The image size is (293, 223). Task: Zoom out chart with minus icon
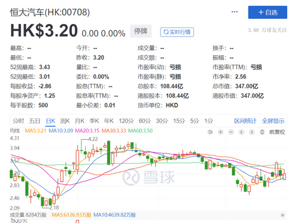(x=231, y=132)
